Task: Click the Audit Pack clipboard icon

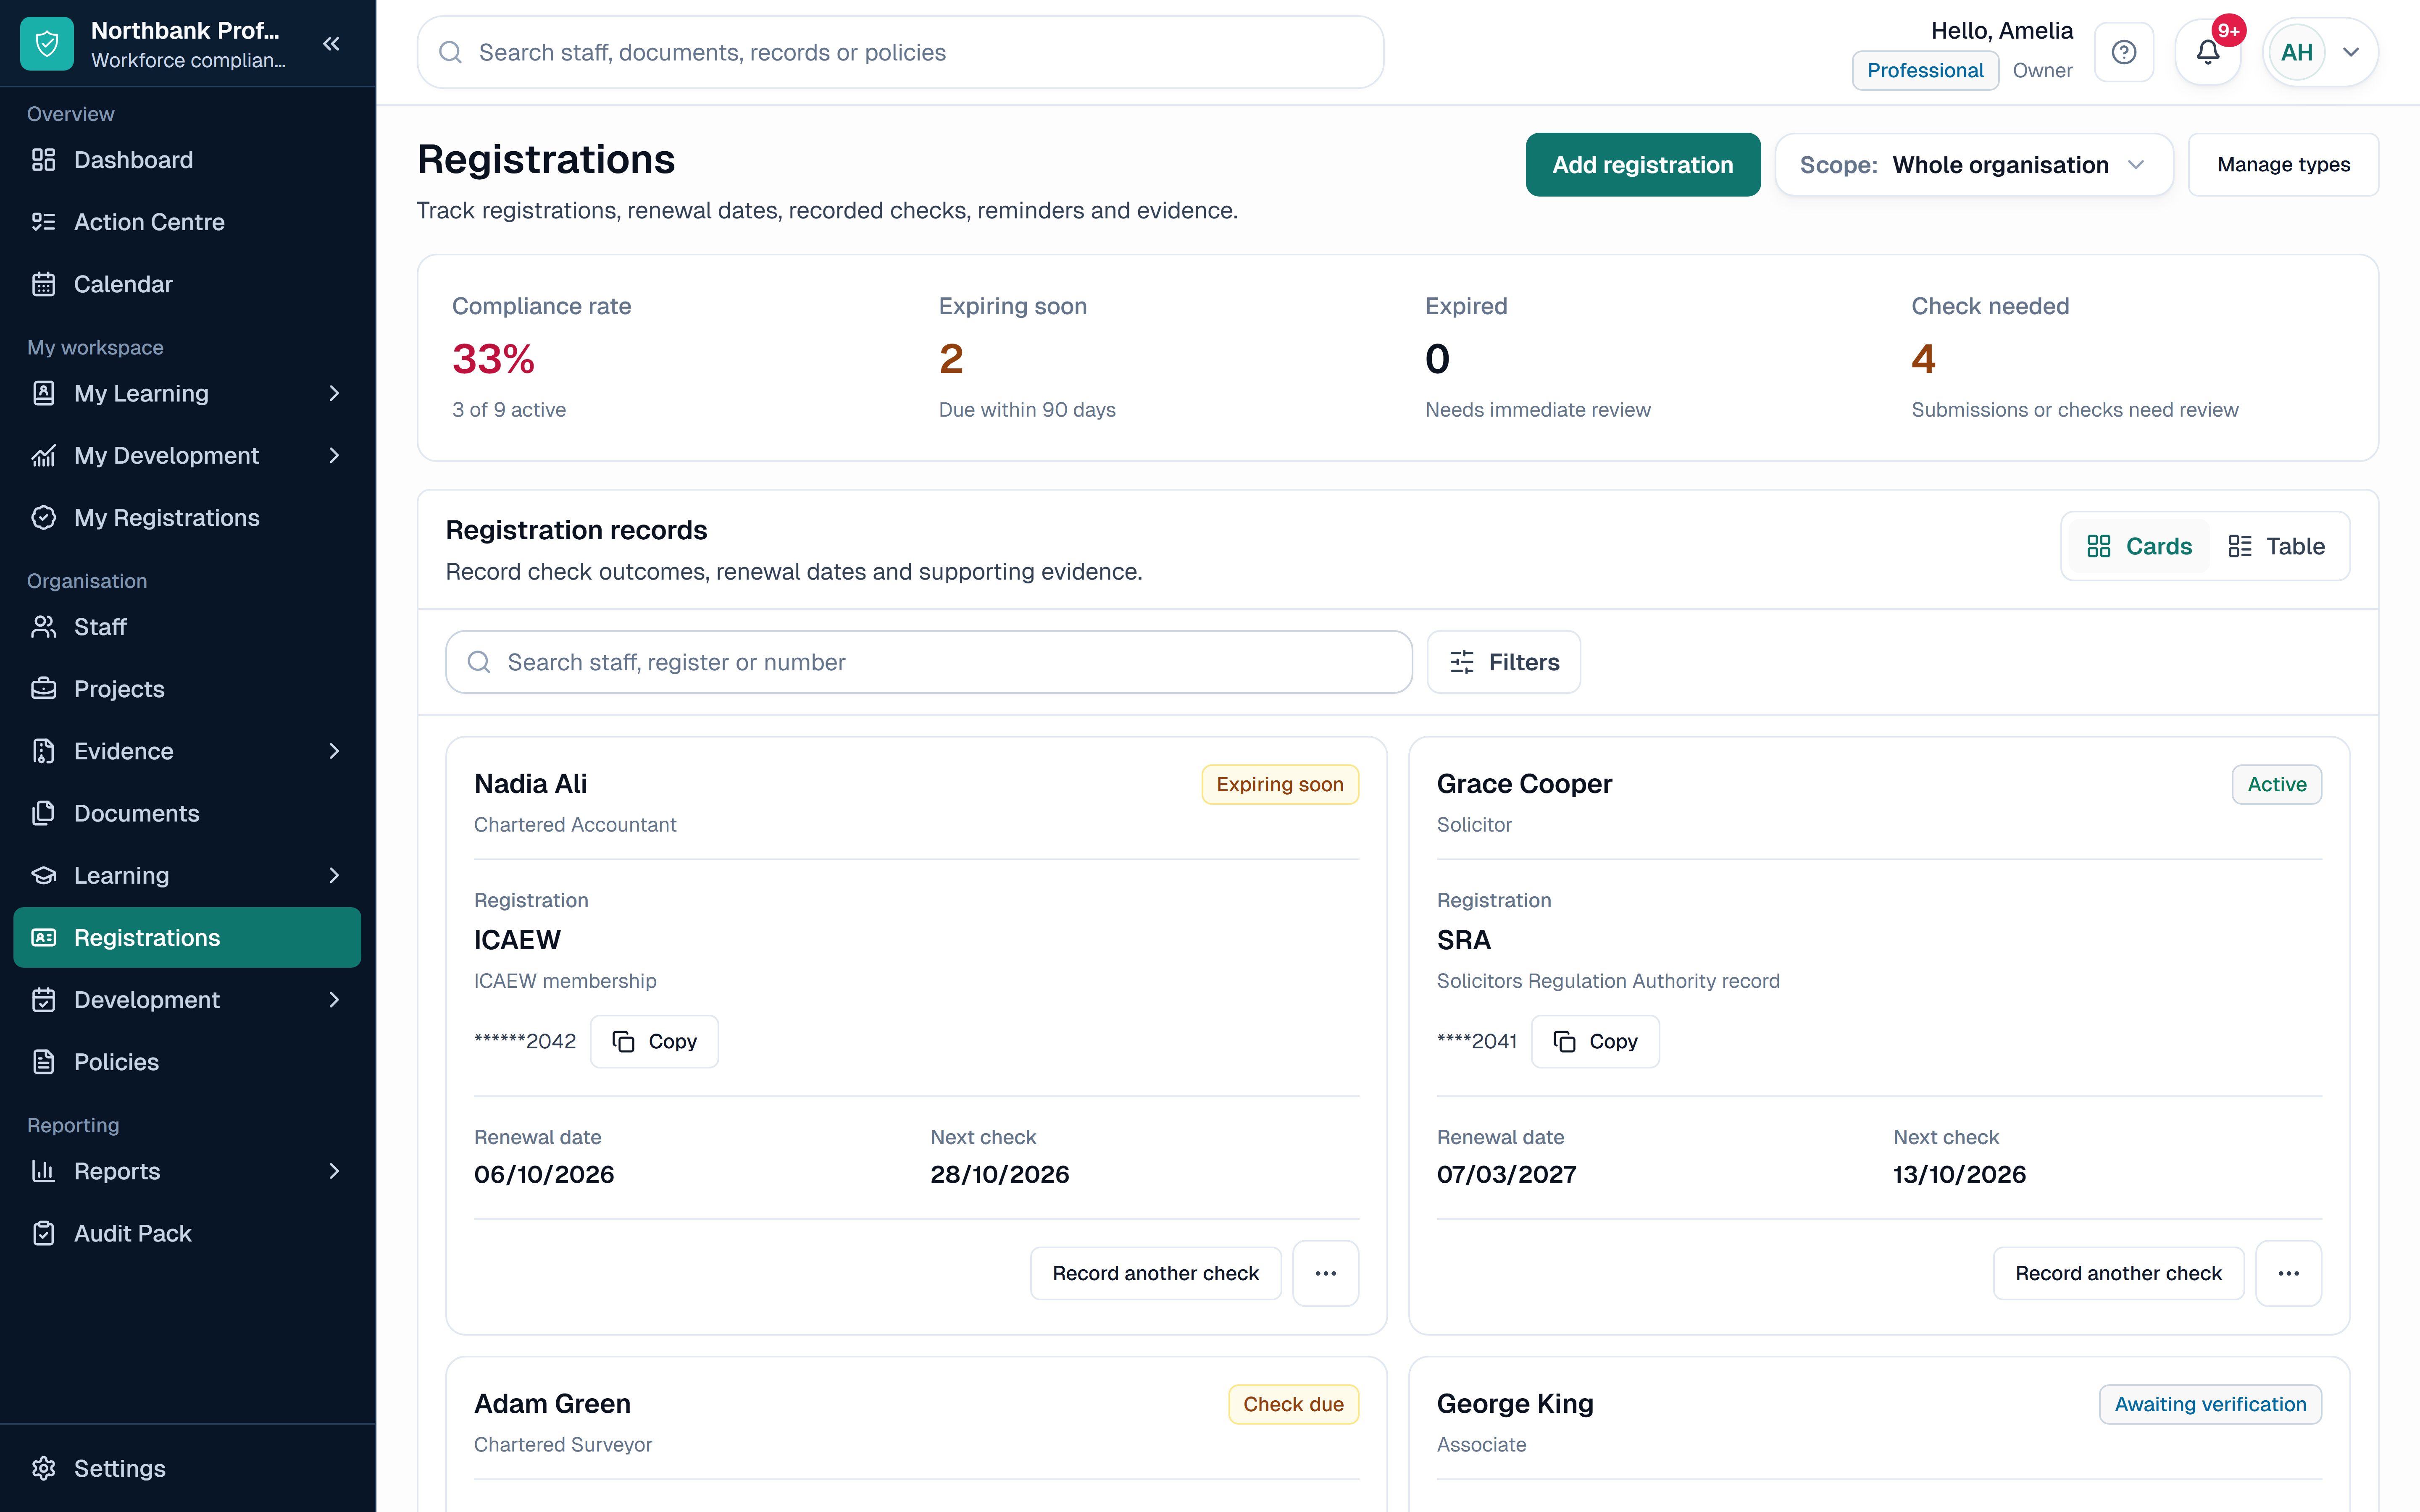Action: (x=44, y=1233)
